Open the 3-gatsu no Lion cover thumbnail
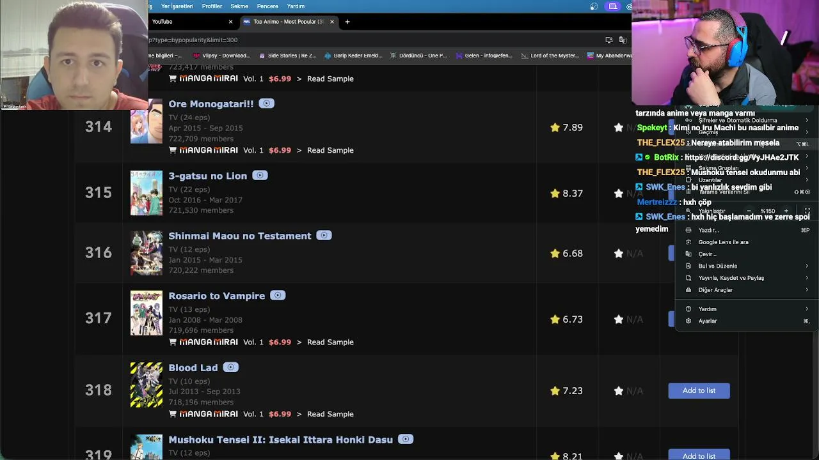 point(147,193)
